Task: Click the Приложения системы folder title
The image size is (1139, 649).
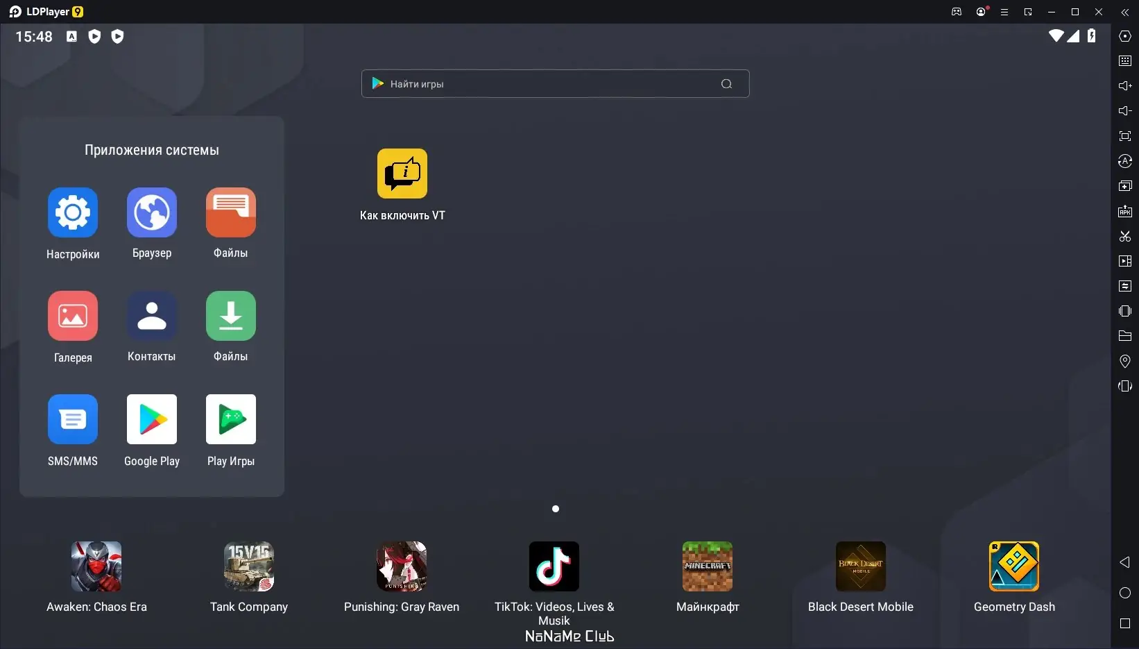Action: click(152, 150)
